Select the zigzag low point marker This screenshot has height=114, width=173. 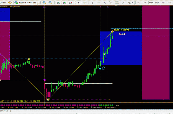coord(48,100)
